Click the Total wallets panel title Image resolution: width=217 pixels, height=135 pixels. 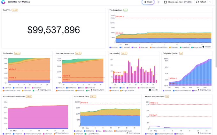[x=8, y=53]
